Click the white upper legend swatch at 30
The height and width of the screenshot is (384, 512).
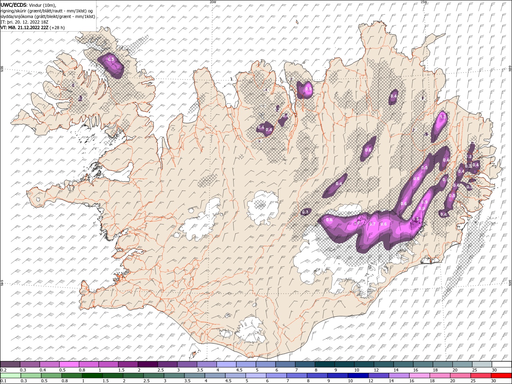[x=501, y=364]
